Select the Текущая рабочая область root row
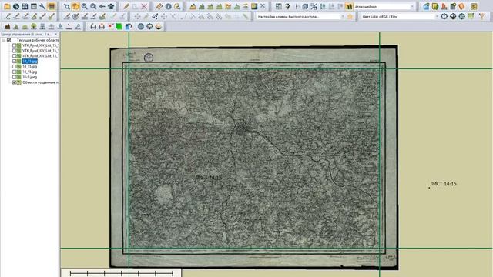Viewport: 493px width, 277px height. tap(38, 40)
